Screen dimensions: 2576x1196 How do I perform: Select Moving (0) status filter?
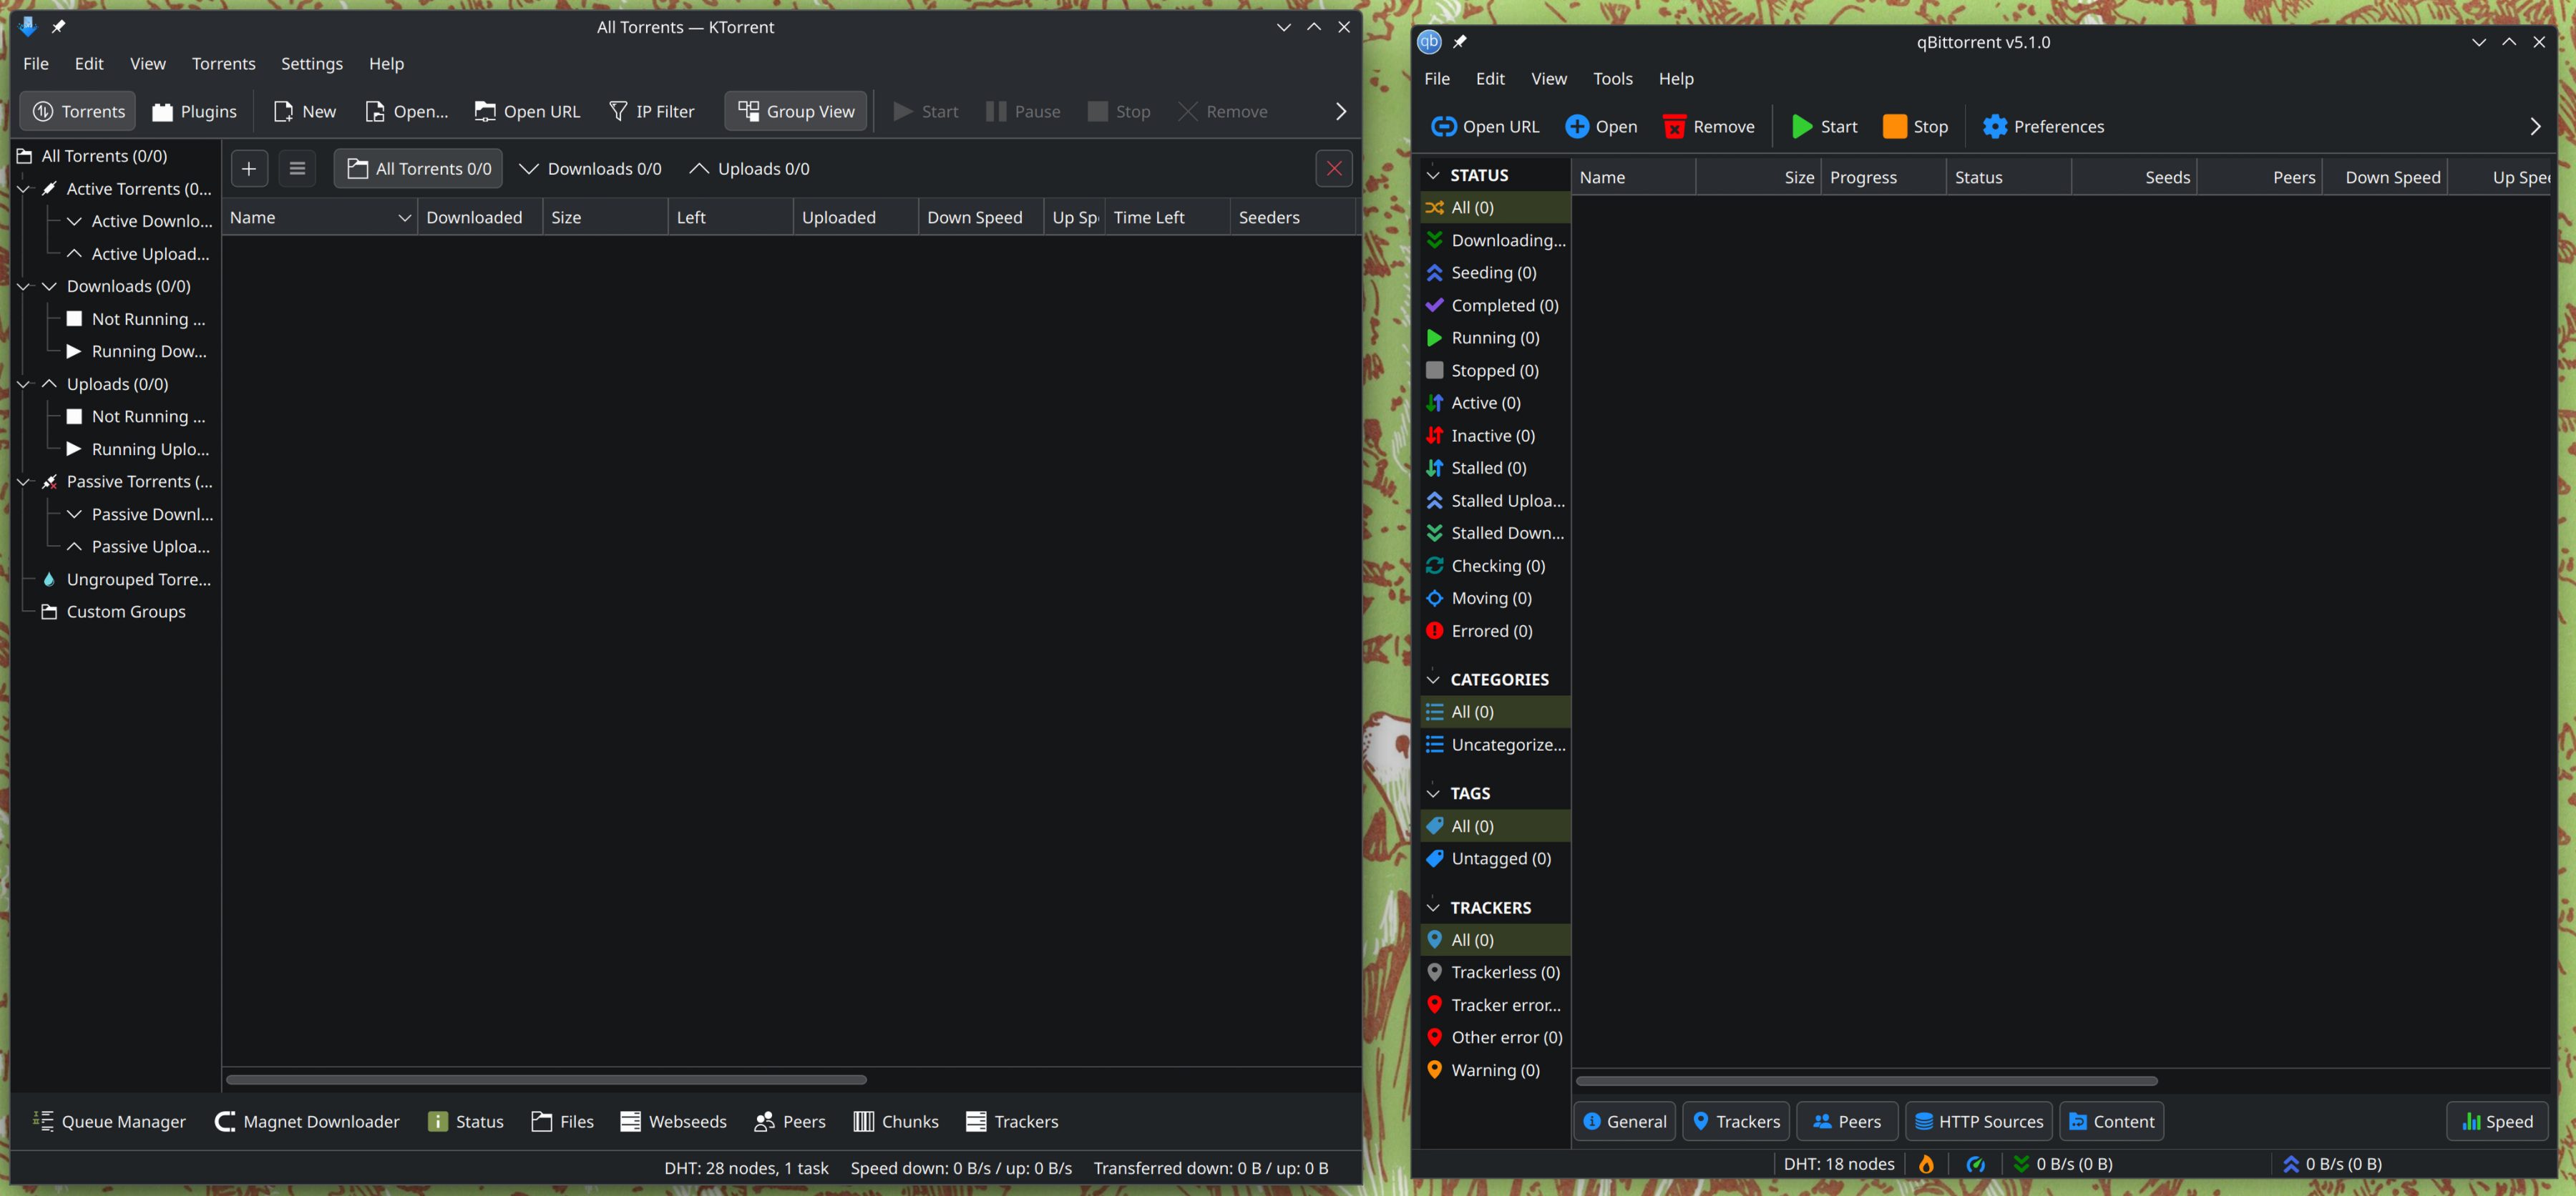(x=1495, y=598)
